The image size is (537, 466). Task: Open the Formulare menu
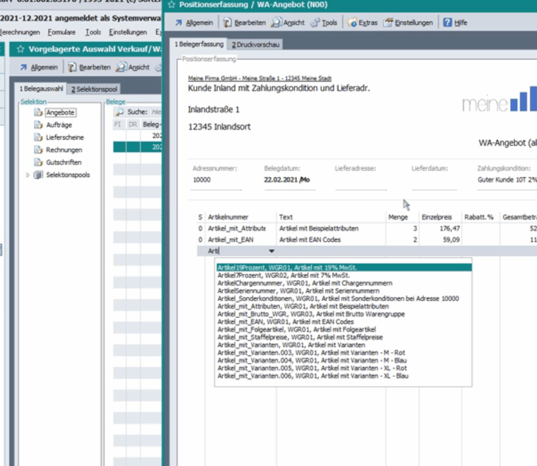61,32
